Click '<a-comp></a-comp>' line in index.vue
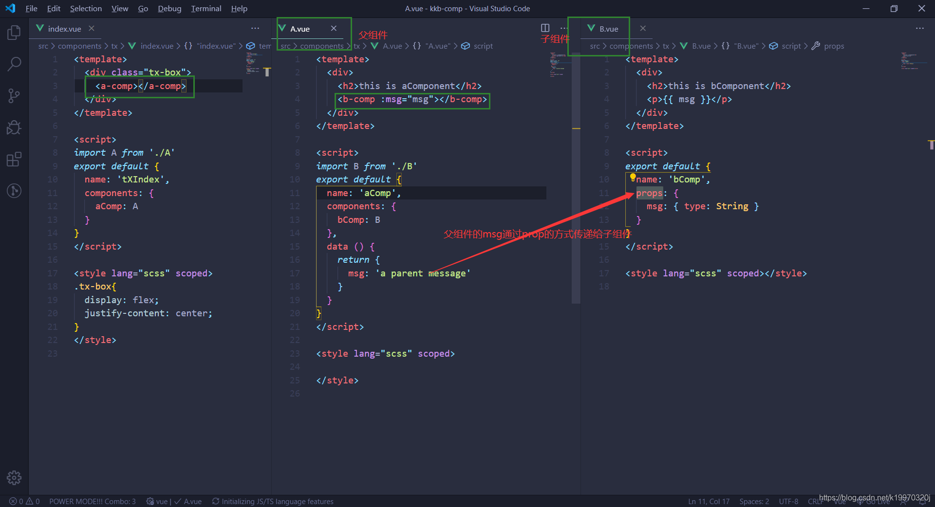Image resolution: width=935 pixels, height=507 pixels. click(x=141, y=86)
